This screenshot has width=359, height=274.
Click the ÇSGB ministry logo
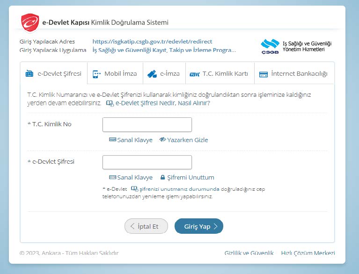270,46
